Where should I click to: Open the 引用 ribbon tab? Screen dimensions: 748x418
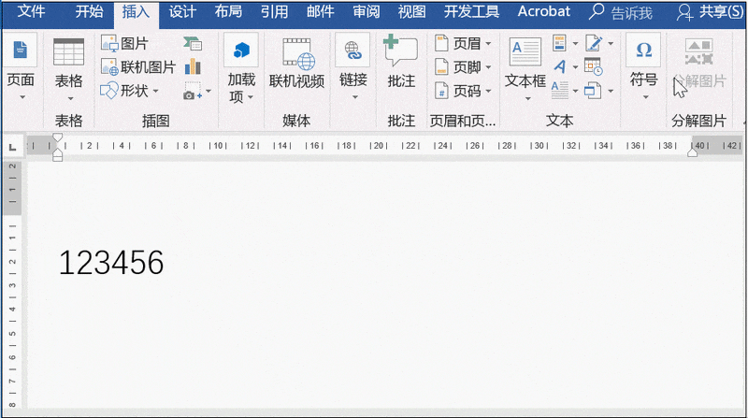click(274, 11)
